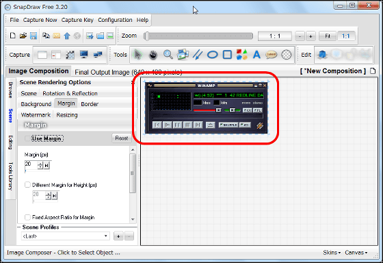The height and width of the screenshot is (263, 383).
Task: Select the colored shapes tool
Action: tap(242, 54)
